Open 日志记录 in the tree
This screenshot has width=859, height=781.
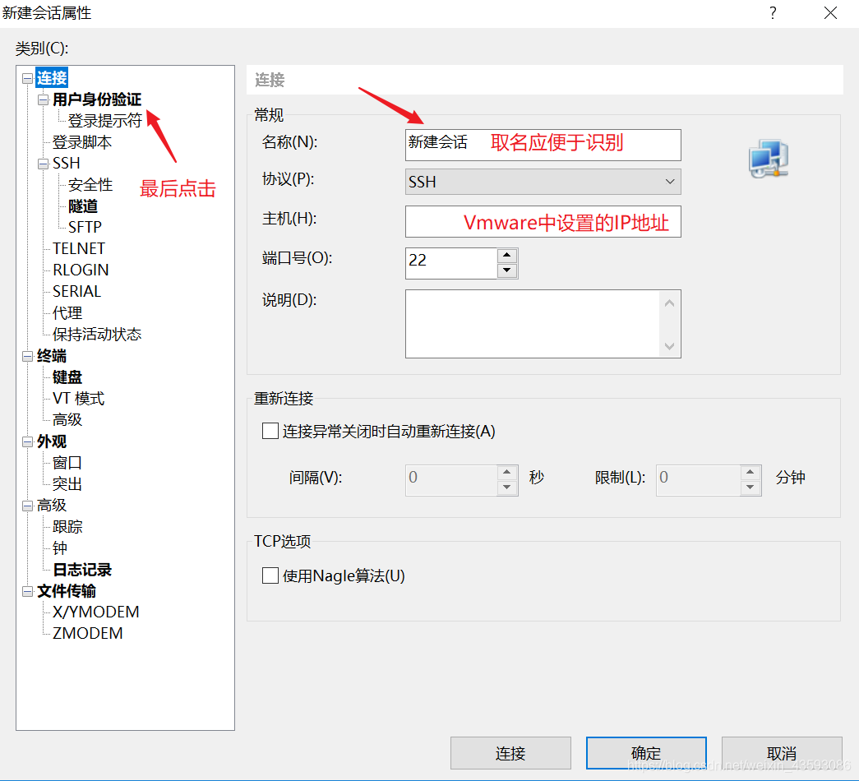82,570
